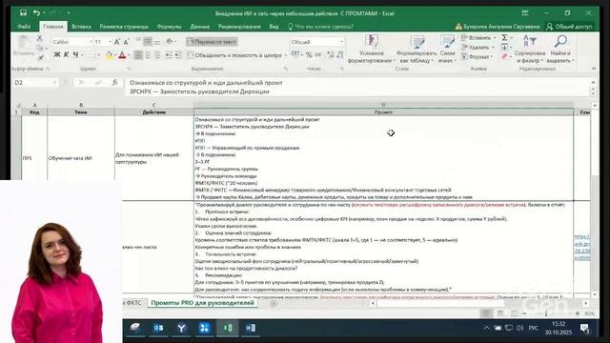The width and height of the screenshot is (610, 343).
Task: Decrease font size with the smaller A
Action: [126, 42]
